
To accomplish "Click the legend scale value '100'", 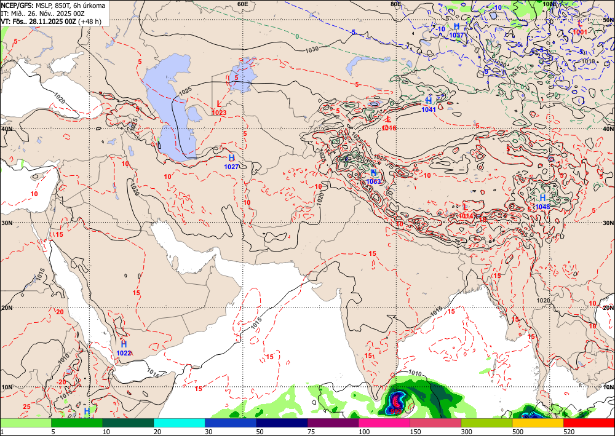I will (x=364, y=432).
